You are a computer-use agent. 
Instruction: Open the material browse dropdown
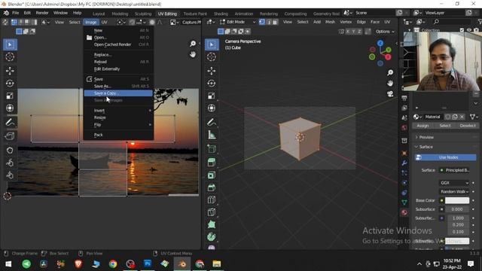[x=418, y=117]
